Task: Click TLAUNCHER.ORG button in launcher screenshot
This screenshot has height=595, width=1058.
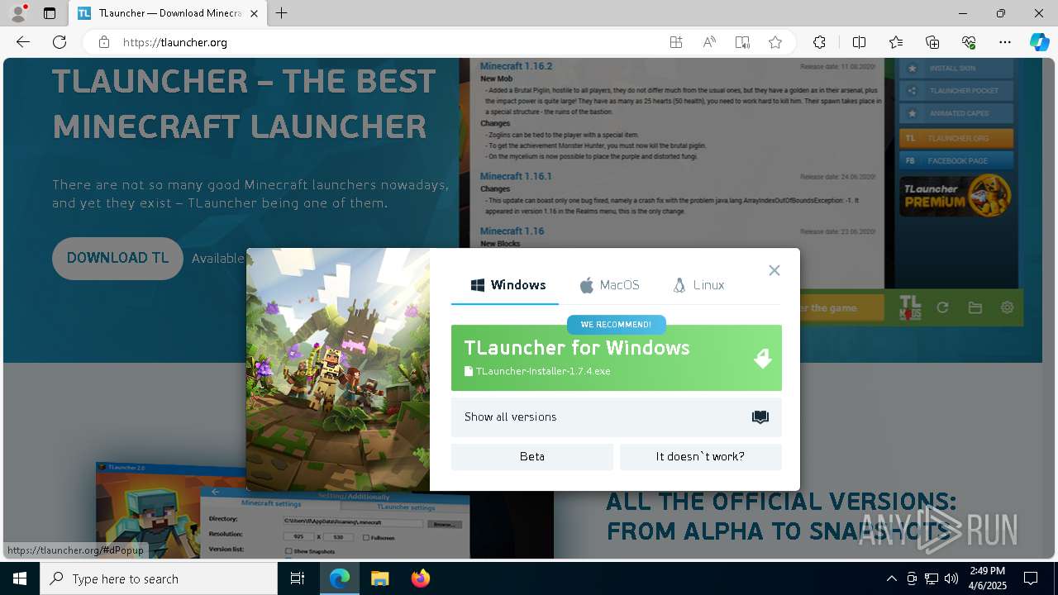Action: pos(956,138)
